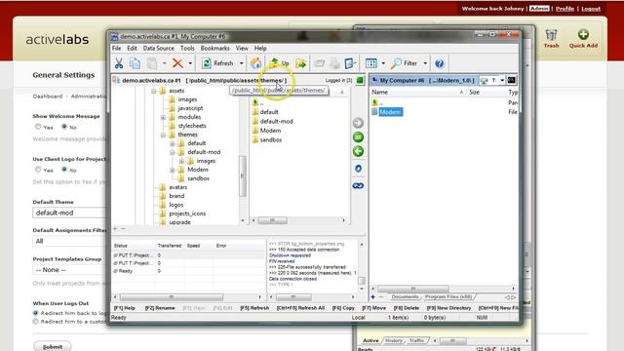Click the Profile link
The image size is (624, 351).
click(565, 9)
